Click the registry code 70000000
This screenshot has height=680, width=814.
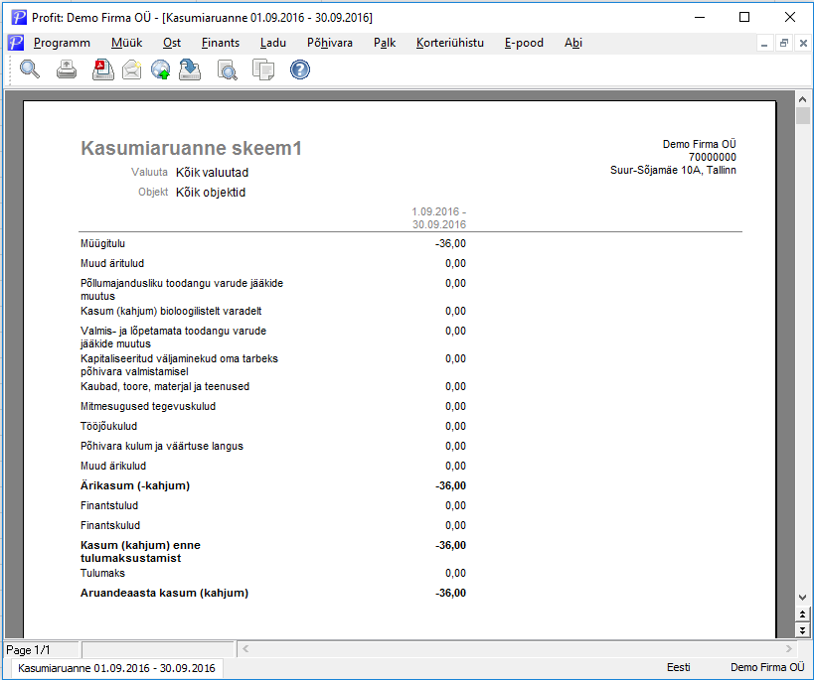click(x=713, y=157)
